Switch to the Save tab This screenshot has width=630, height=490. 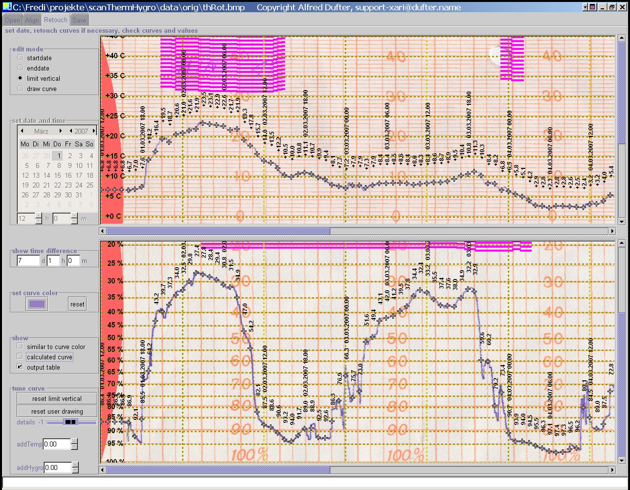79,20
